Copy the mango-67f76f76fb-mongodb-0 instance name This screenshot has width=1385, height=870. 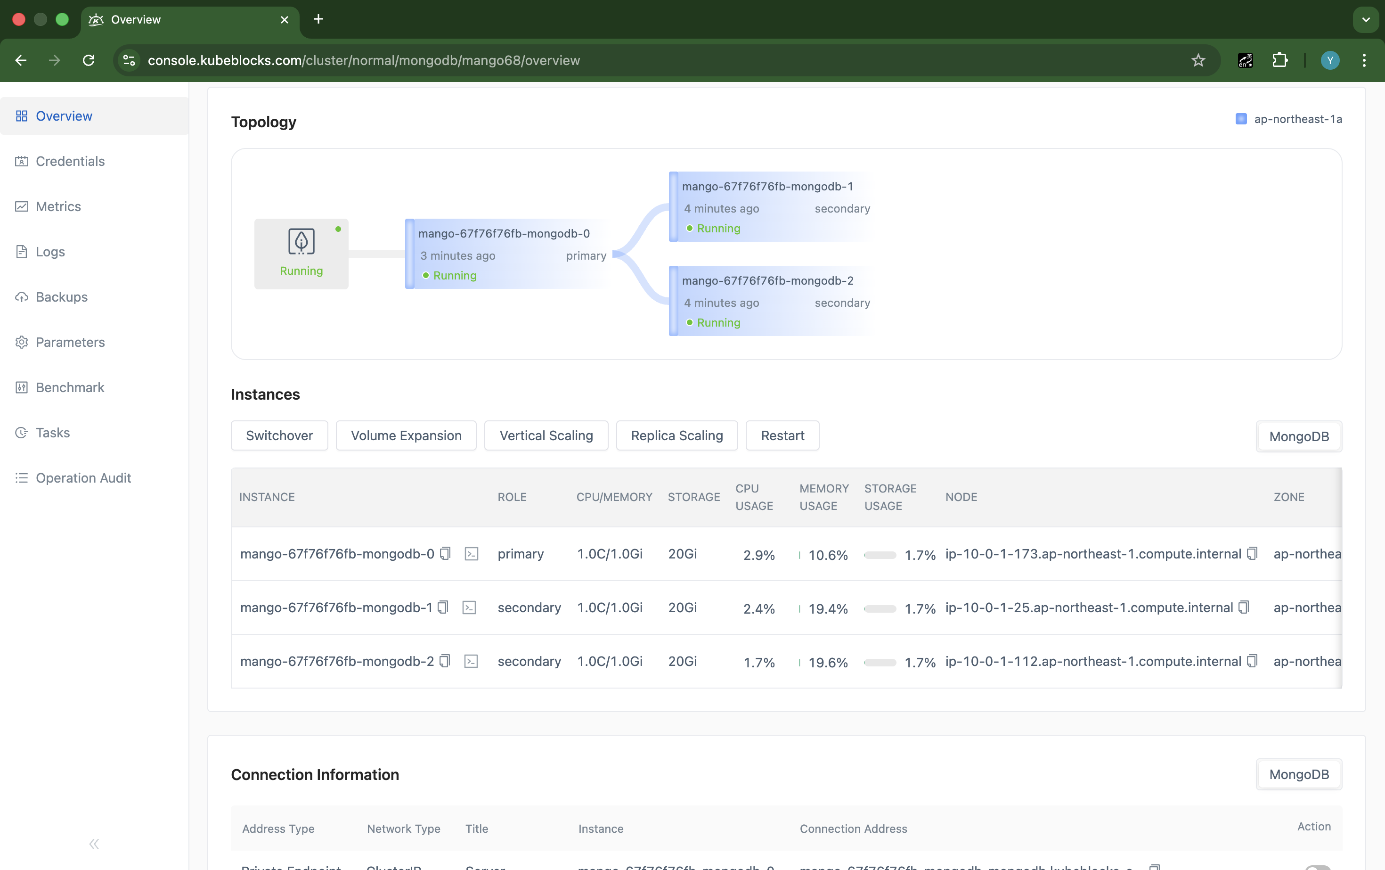pos(445,553)
